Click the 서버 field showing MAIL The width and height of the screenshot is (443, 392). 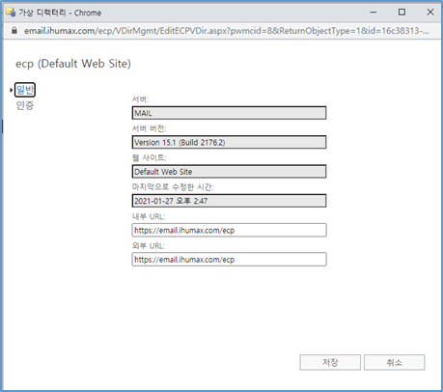pos(229,113)
